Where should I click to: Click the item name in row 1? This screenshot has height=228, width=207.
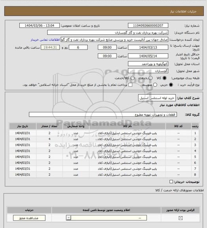pyautogui.click(x=127, y=133)
